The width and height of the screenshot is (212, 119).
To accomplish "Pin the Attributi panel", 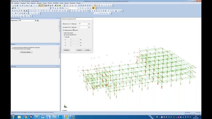I will [x=57, y=44].
